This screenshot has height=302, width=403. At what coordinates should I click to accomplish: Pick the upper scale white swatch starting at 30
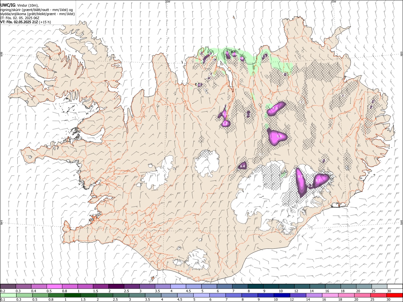(x=395, y=286)
